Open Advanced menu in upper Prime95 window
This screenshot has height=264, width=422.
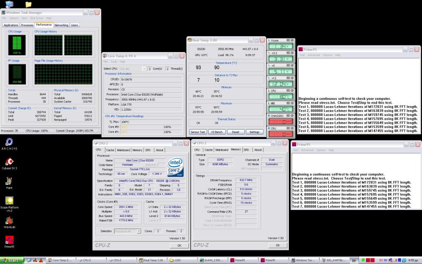[314, 55]
